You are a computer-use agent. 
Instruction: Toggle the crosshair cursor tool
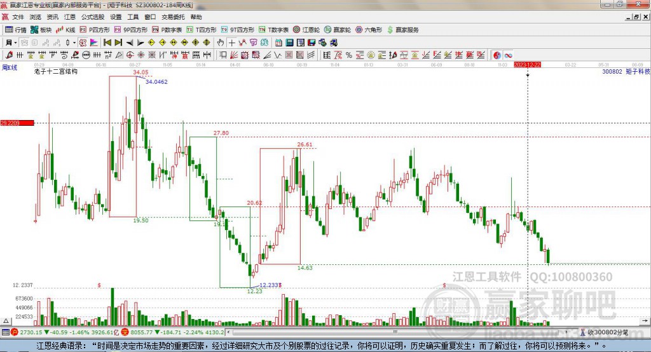click(231, 43)
